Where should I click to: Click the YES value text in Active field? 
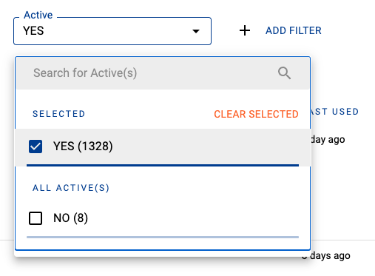click(x=33, y=31)
